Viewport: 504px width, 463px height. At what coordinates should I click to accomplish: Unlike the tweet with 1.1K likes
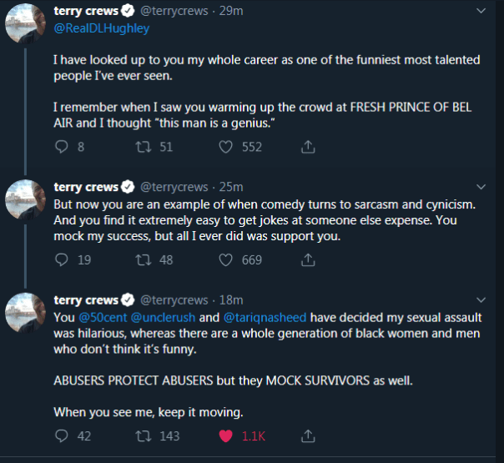pos(225,435)
